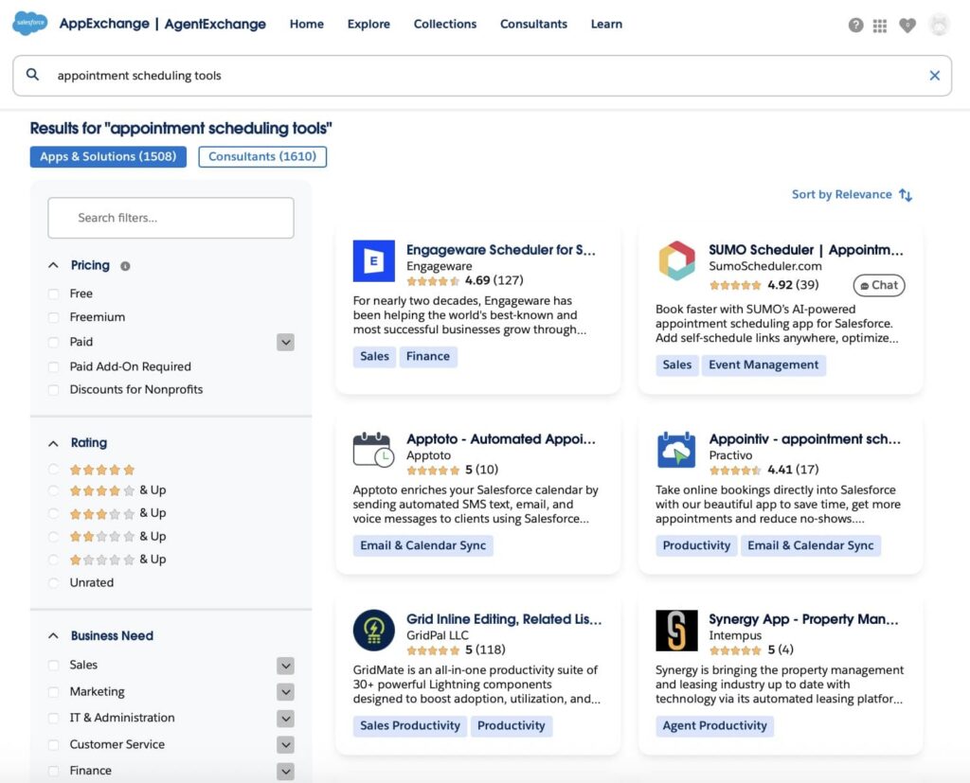
Task: Open the help question mark icon
Action: point(857,26)
